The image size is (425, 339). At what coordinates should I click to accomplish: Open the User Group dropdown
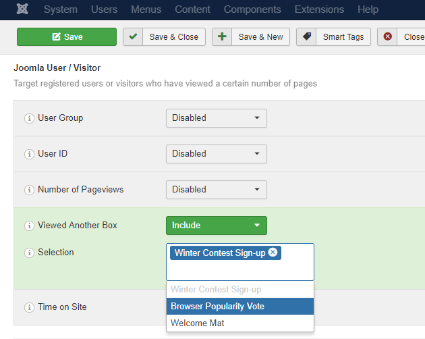[217, 118]
